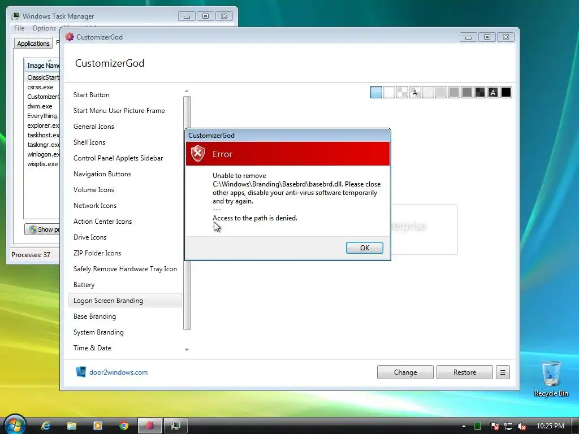Open the General Icons category

click(x=125, y=127)
